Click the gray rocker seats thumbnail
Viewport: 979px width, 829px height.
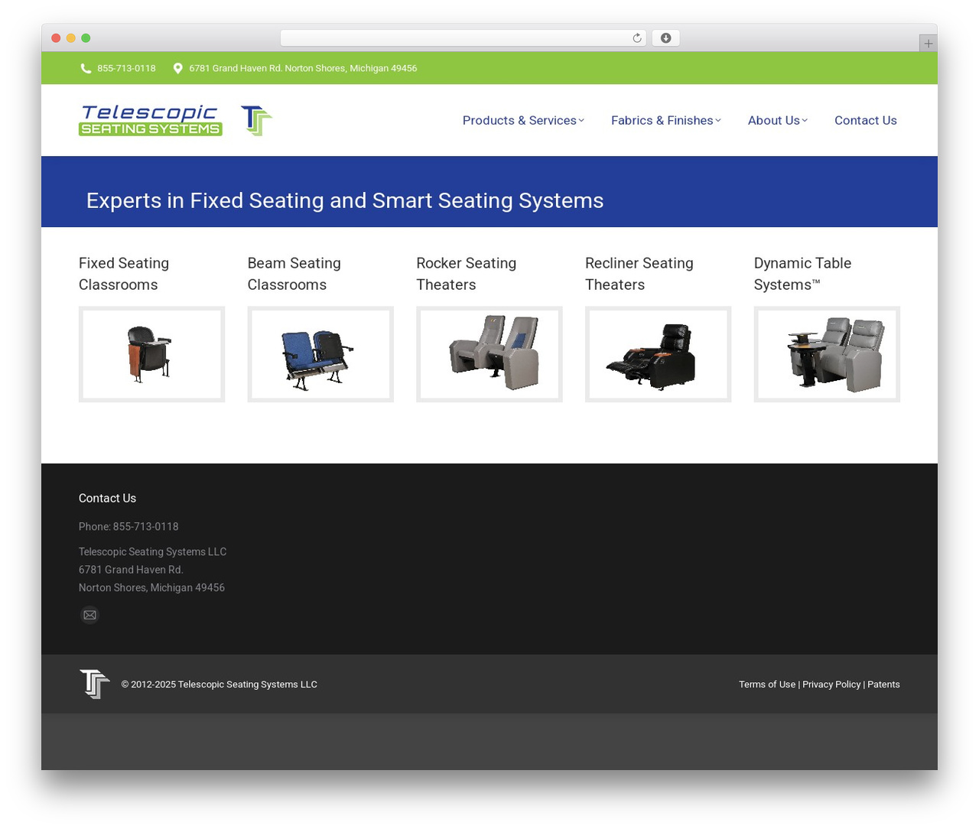489,354
